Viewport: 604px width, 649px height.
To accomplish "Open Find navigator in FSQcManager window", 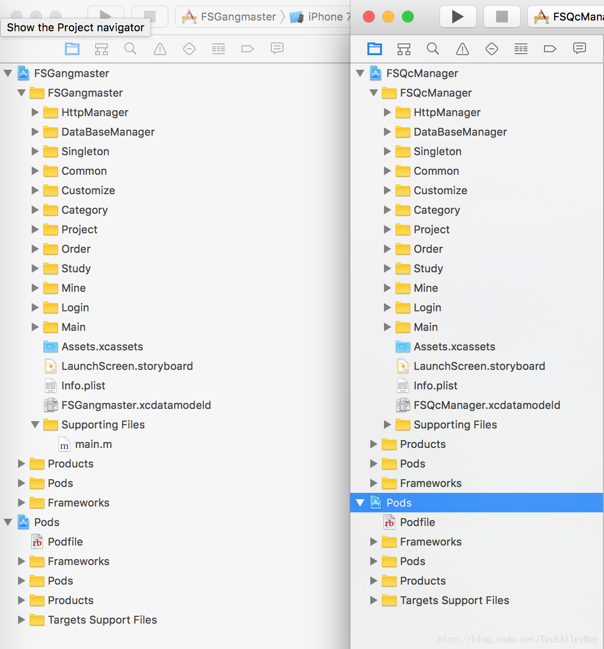I will [433, 49].
